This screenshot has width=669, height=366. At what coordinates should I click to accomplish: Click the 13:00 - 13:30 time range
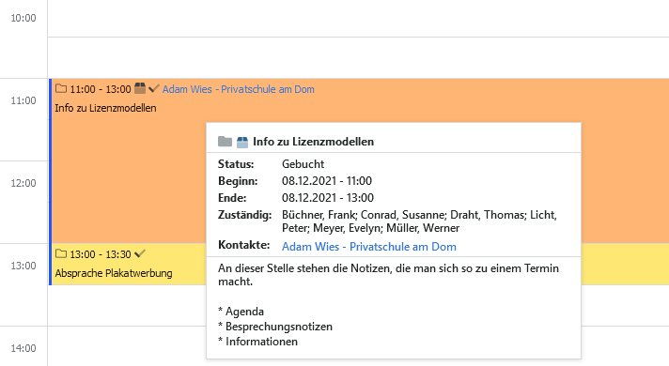click(x=101, y=254)
